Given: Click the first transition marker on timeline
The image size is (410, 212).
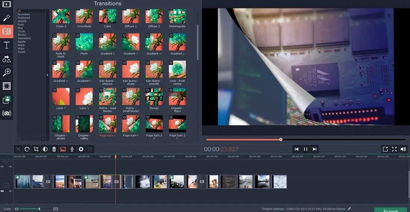Looking at the screenshot, I should coord(48,182).
